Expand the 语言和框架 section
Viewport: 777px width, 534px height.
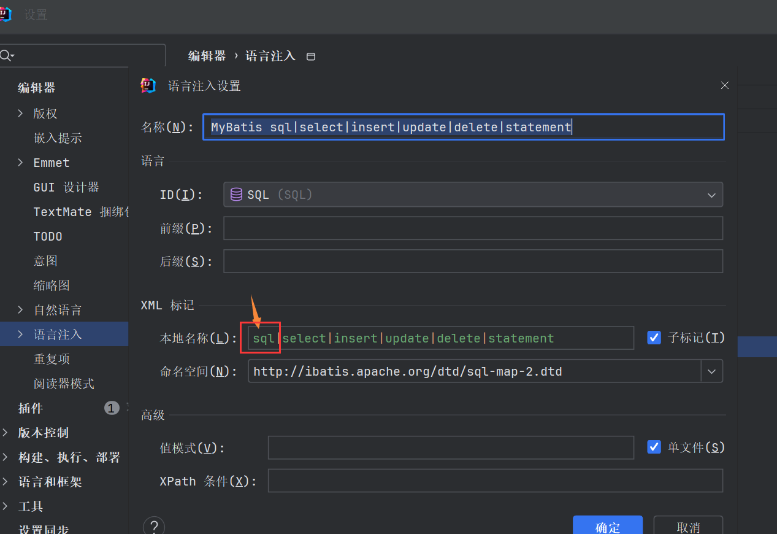click(6, 481)
